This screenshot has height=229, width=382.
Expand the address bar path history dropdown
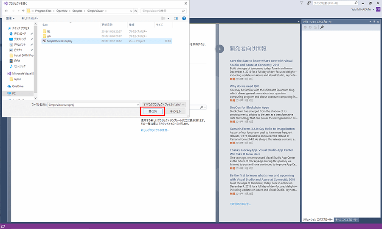coord(131,11)
